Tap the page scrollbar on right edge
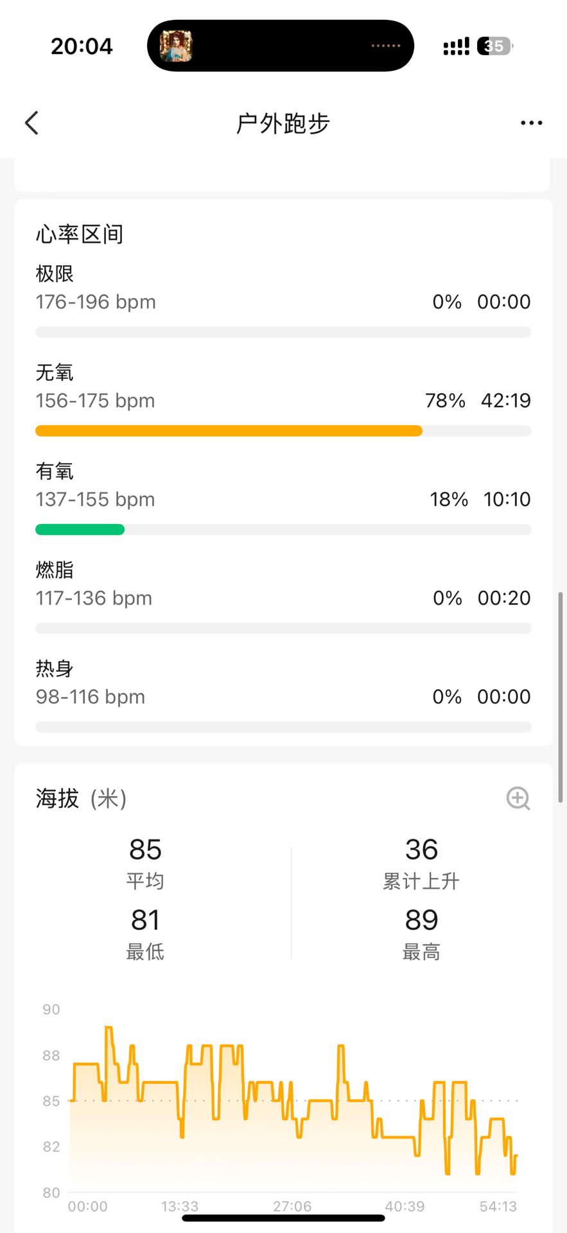 (x=561, y=697)
